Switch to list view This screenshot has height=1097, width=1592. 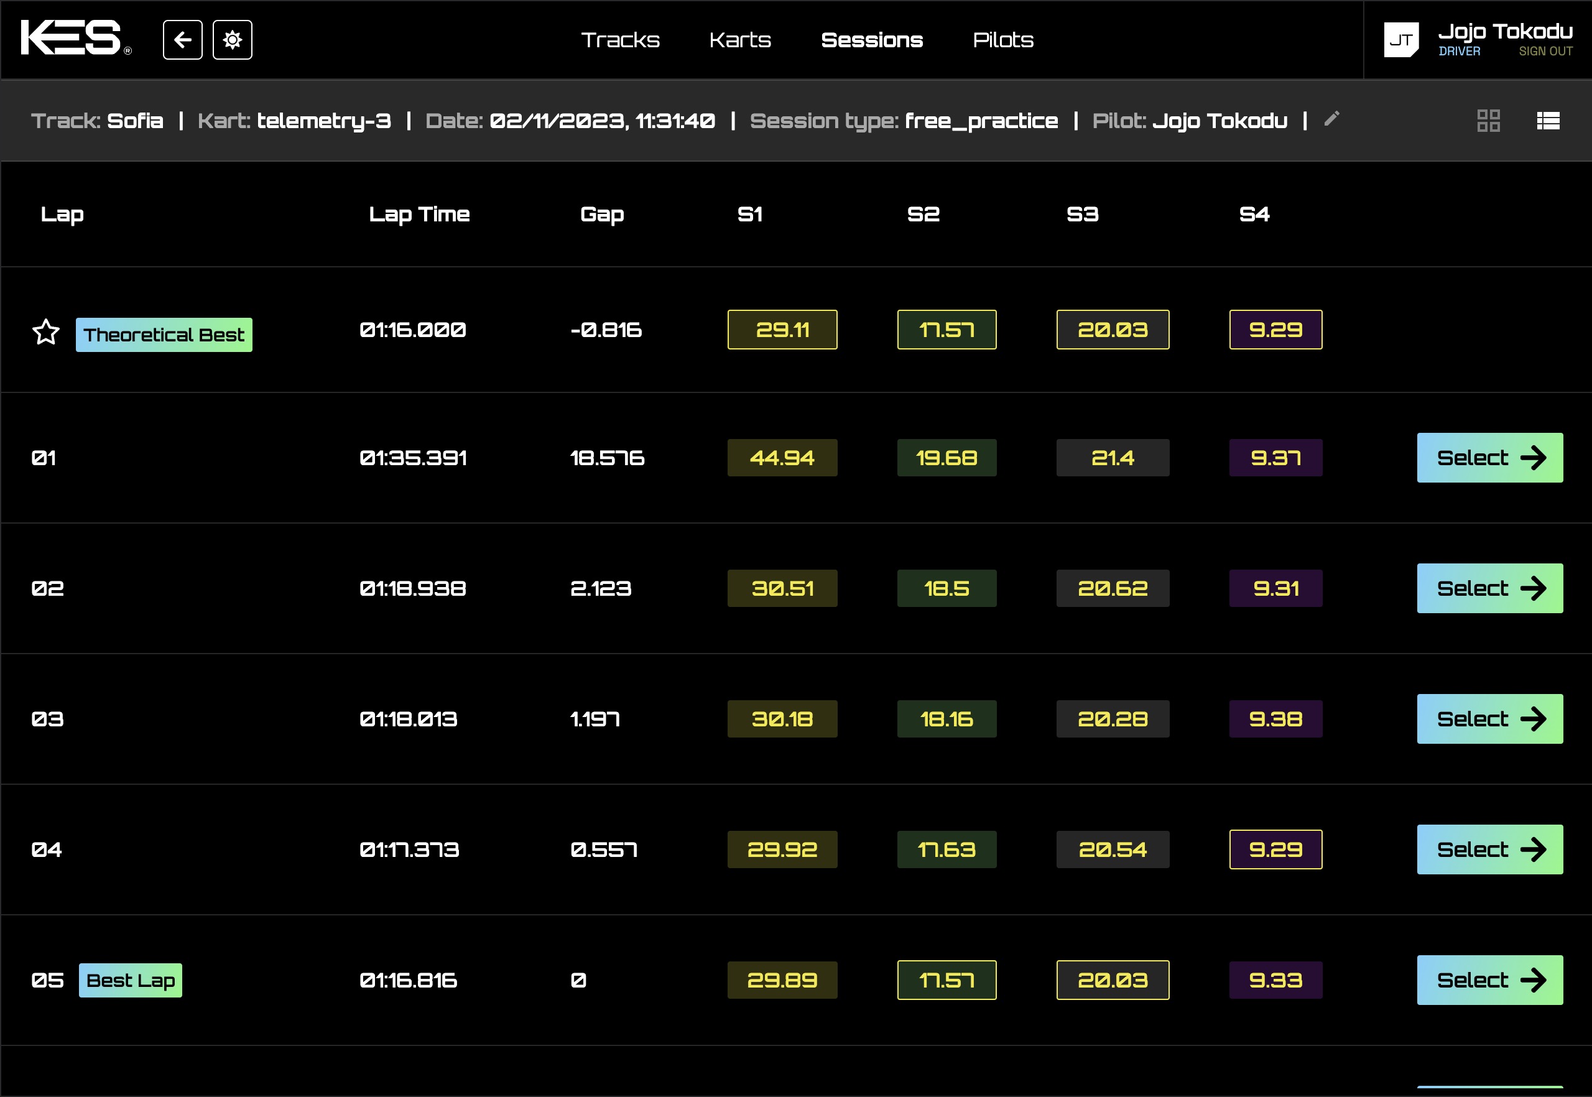pyautogui.click(x=1548, y=120)
